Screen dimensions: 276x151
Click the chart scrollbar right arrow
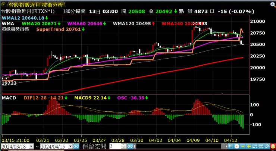click(226, 146)
